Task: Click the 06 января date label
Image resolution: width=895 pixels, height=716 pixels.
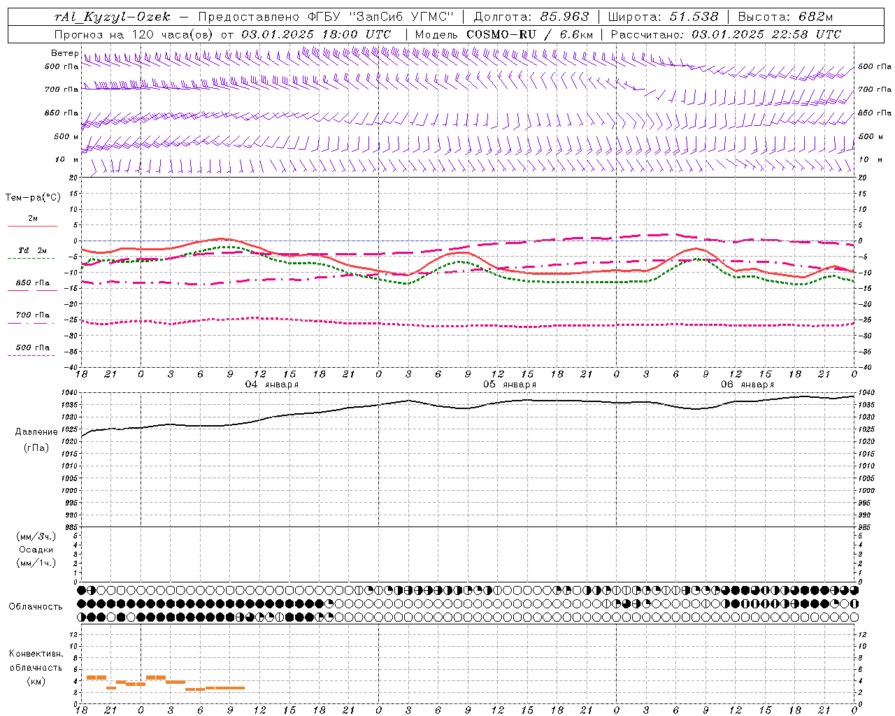Action: [x=747, y=385]
